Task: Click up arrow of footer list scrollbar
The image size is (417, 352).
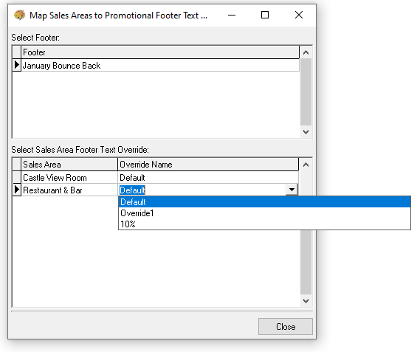Action: click(306, 52)
